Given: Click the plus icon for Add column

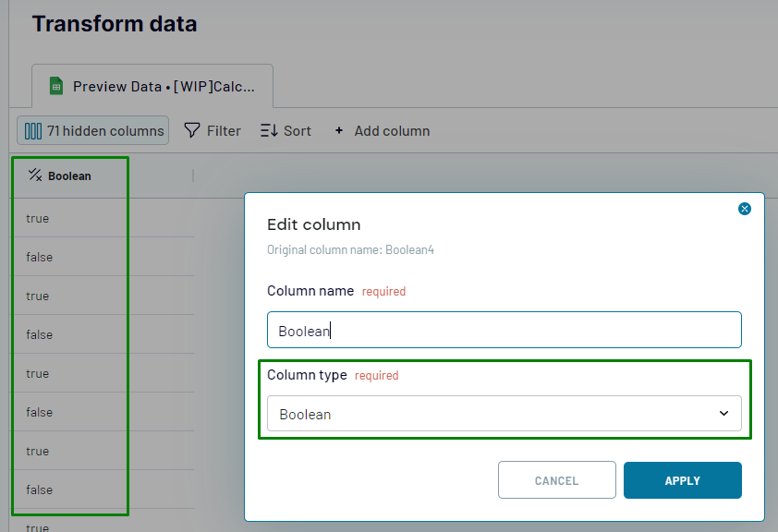Looking at the screenshot, I should click(x=339, y=131).
